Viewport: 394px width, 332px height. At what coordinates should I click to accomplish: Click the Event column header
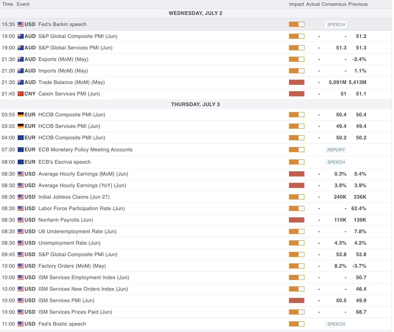click(x=23, y=4)
